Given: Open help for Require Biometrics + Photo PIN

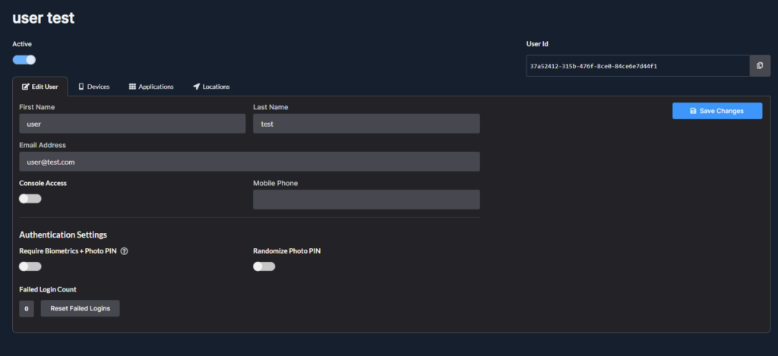Looking at the screenshot, I should click(x=125, y=251).
